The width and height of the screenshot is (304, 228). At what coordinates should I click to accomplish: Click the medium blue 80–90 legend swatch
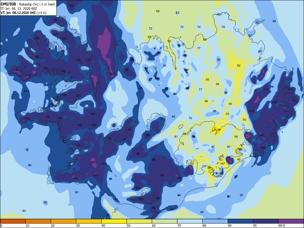[215, 221]
